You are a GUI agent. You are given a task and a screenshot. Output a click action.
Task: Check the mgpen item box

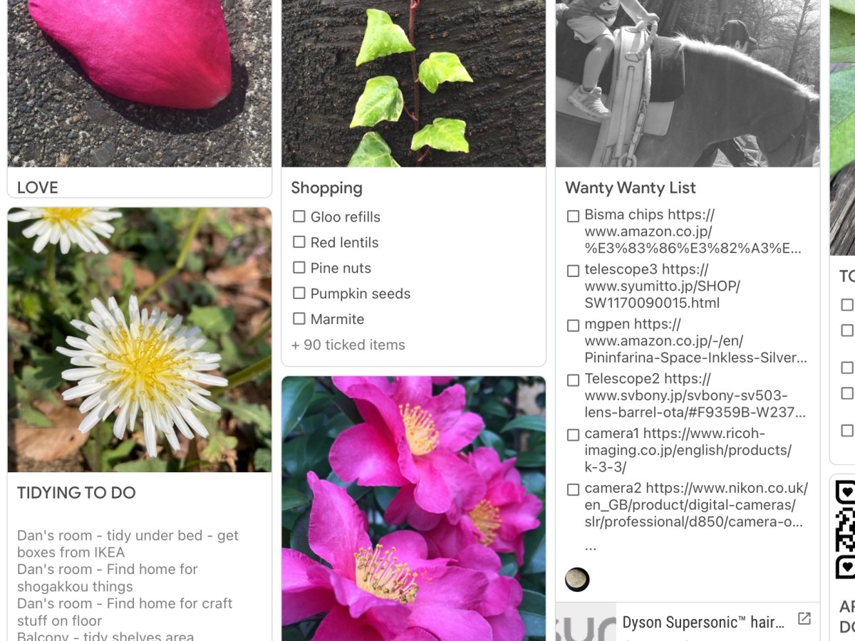click(573, 325)
